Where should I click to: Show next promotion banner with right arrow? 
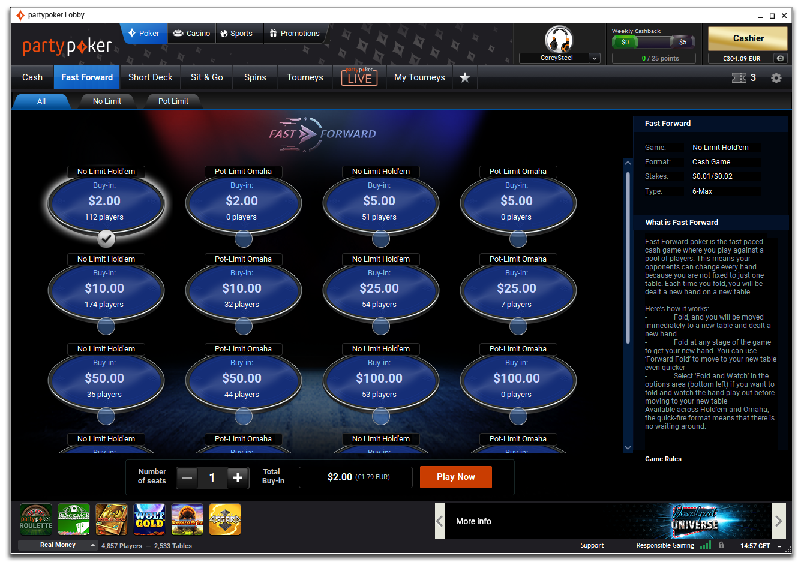[x=778, y=521]
